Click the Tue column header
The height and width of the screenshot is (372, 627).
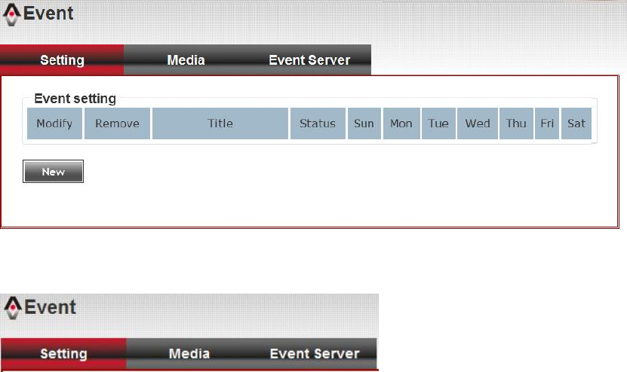click(438, 123)
